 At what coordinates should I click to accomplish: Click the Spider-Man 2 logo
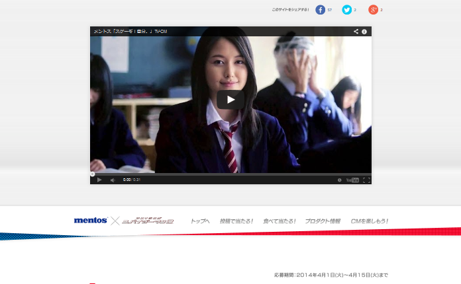pyautogui.click(x=148, y=221)
